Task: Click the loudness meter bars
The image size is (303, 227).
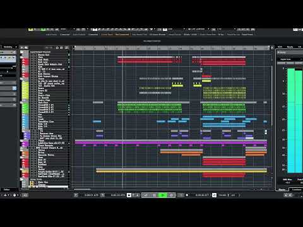Action: [x=295, y=120]
